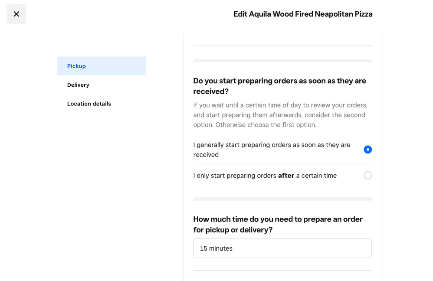Click the empty unselected radio circle

(367, 176)
